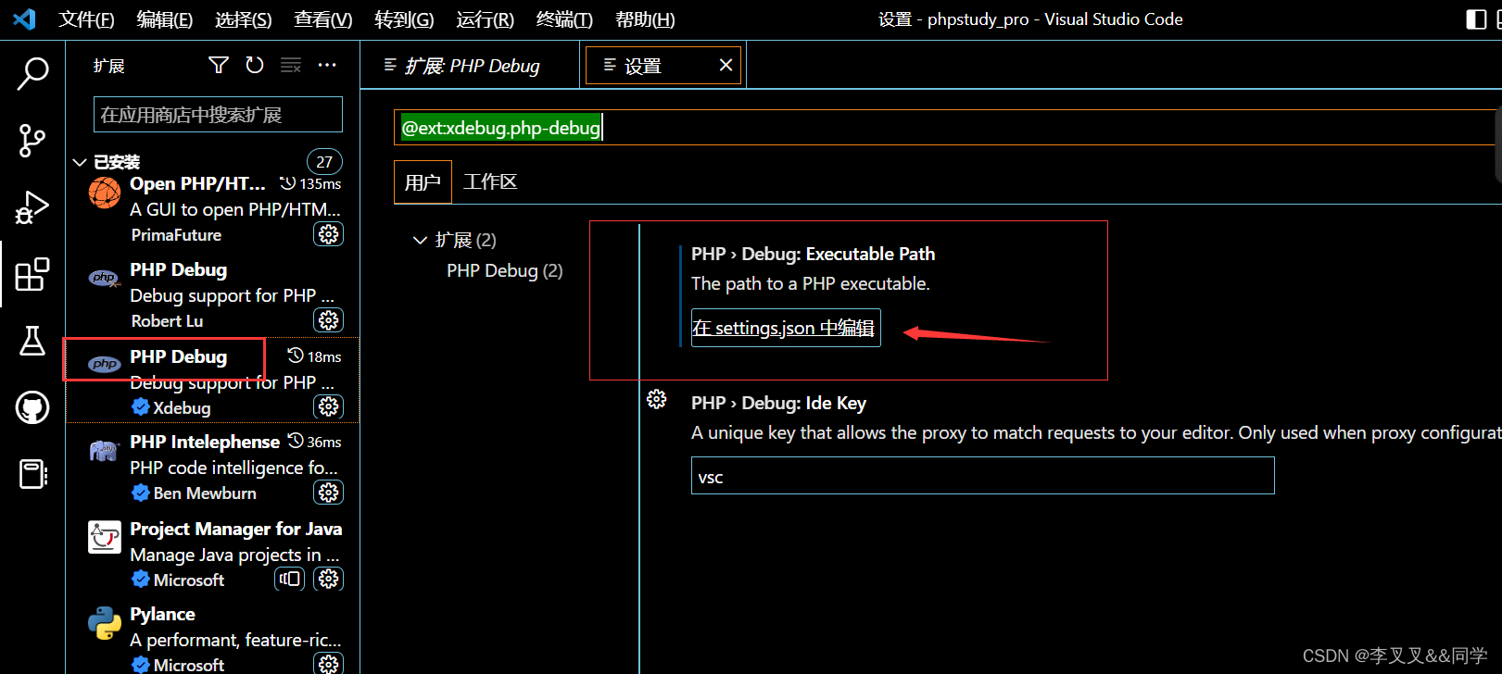Open manage gear for Open PHP/HTML extension
The image size is (1502, 674).
328,234
